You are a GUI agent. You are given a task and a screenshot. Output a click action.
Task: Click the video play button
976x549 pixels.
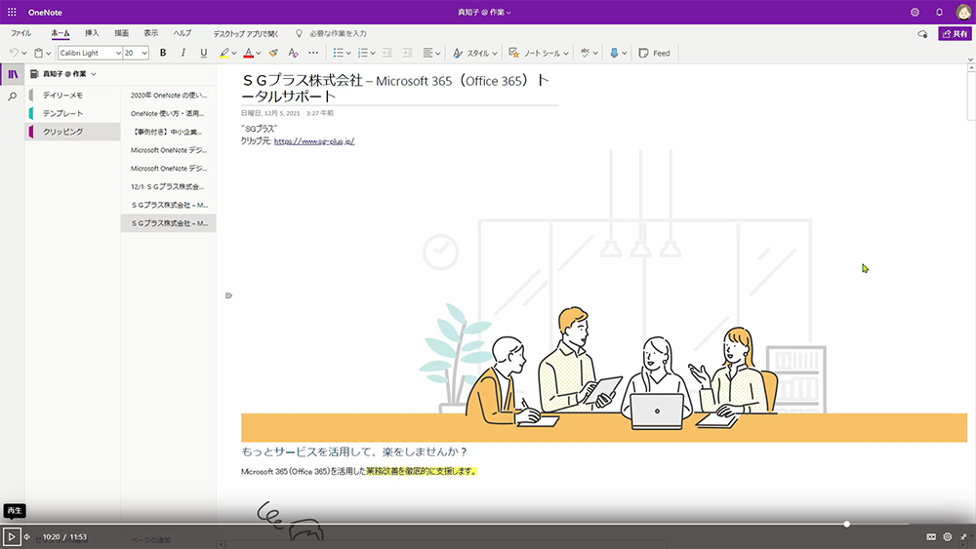tap(11, 536)
